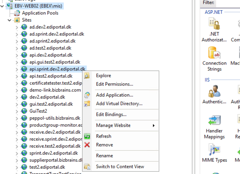This screenshot has height=174, width=240.
Task: Click the globe icon for GuiTest2 site
Action: click(x=24, y=111)
